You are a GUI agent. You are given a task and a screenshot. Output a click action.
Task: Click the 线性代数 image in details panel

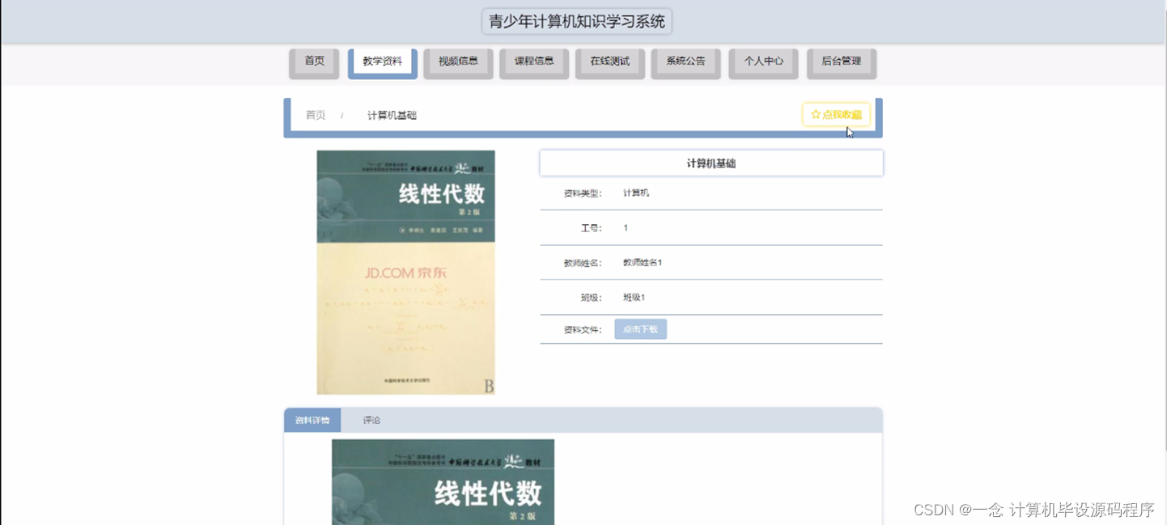click(443, 482)
